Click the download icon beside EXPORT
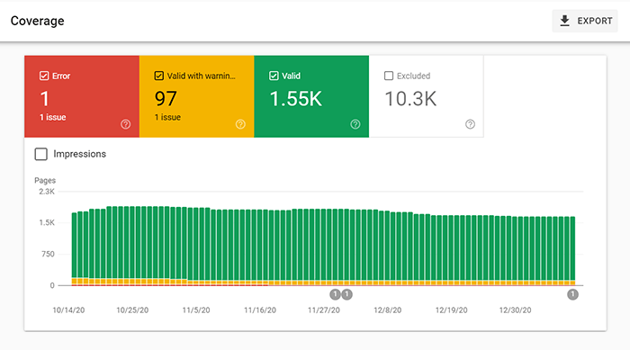The width and height of the screenshot is (630, 350). [x=564, y=21]
